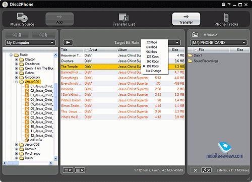The image size is (252, 182).
Task: Click the toolbox icon in title bar
Action: click(223, 5)
